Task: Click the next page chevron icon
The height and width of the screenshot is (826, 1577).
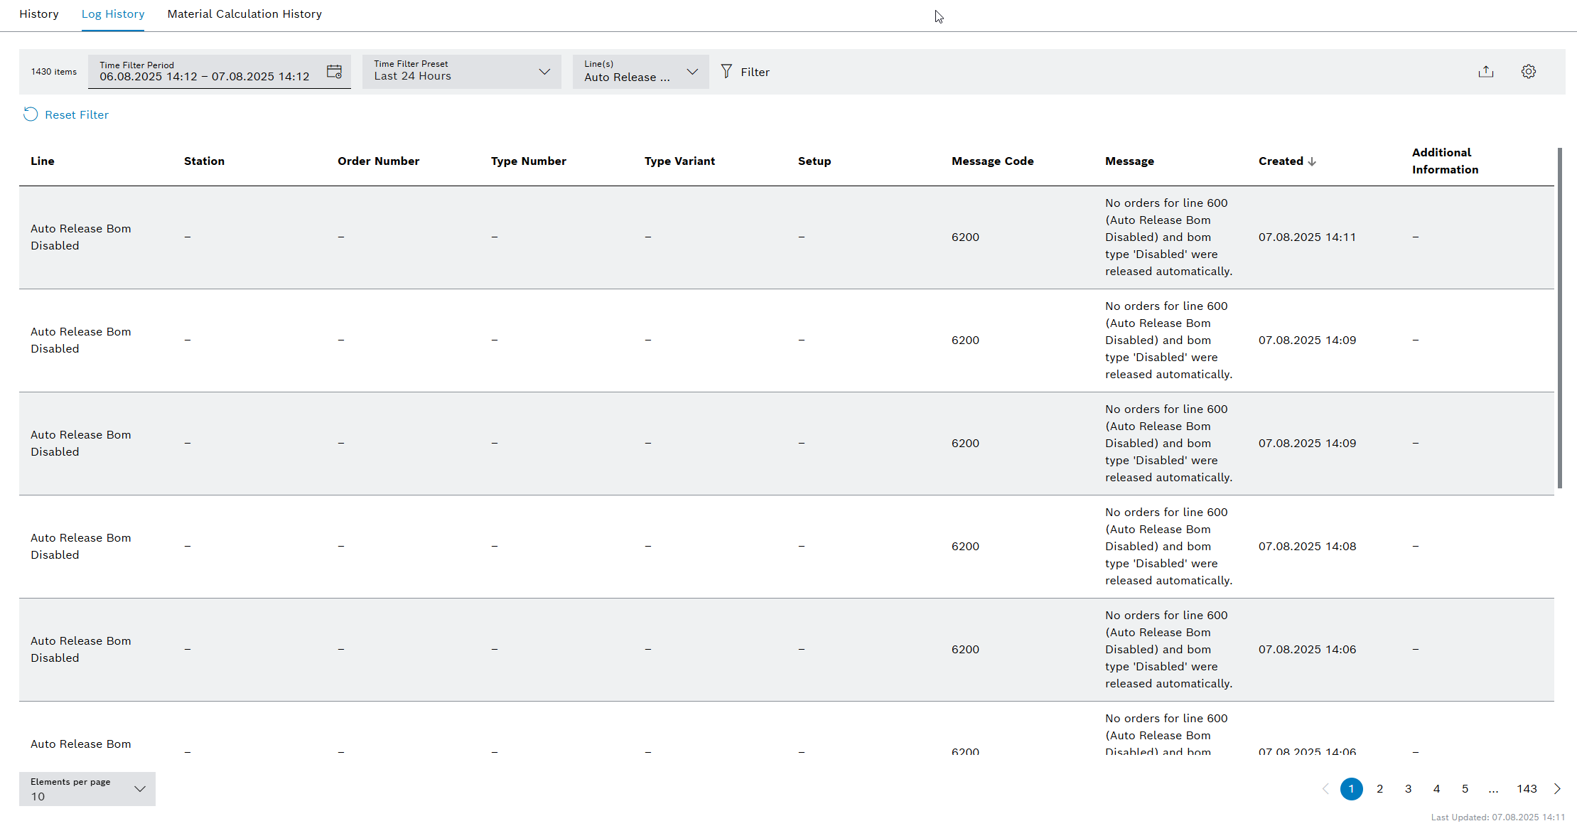Action: point(1557,789)
